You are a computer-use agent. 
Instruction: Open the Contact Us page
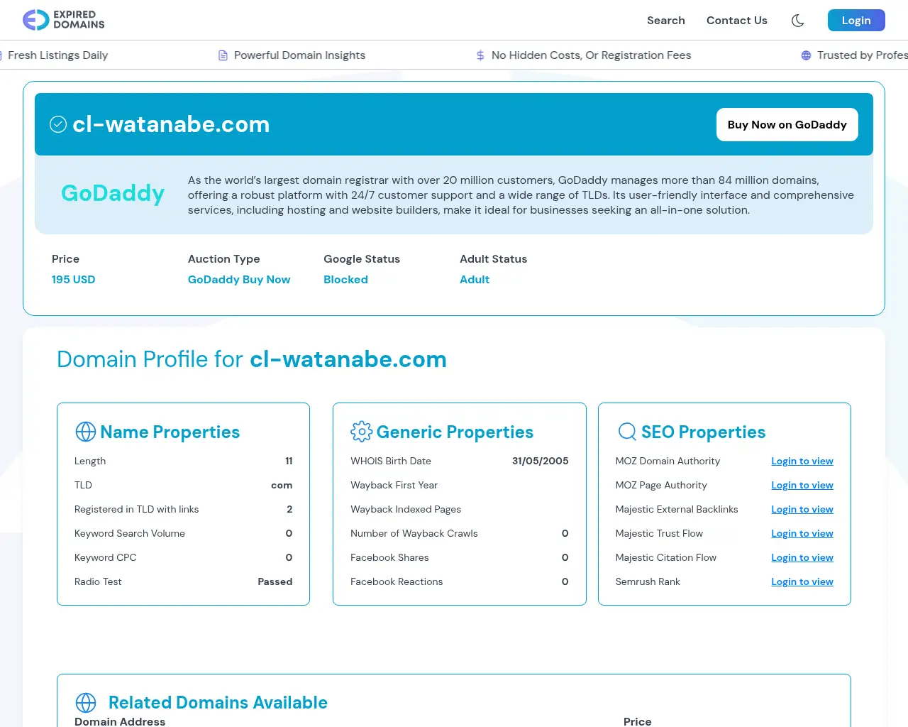736,21
